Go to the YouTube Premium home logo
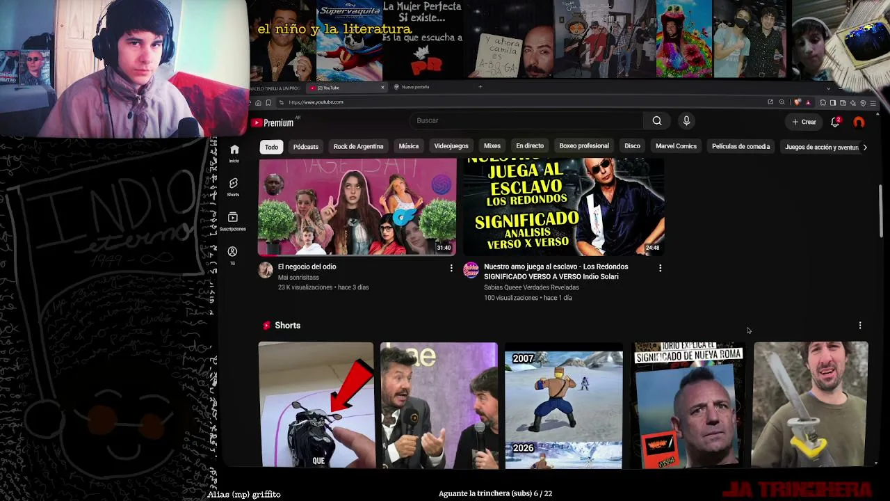 (273, 122)
